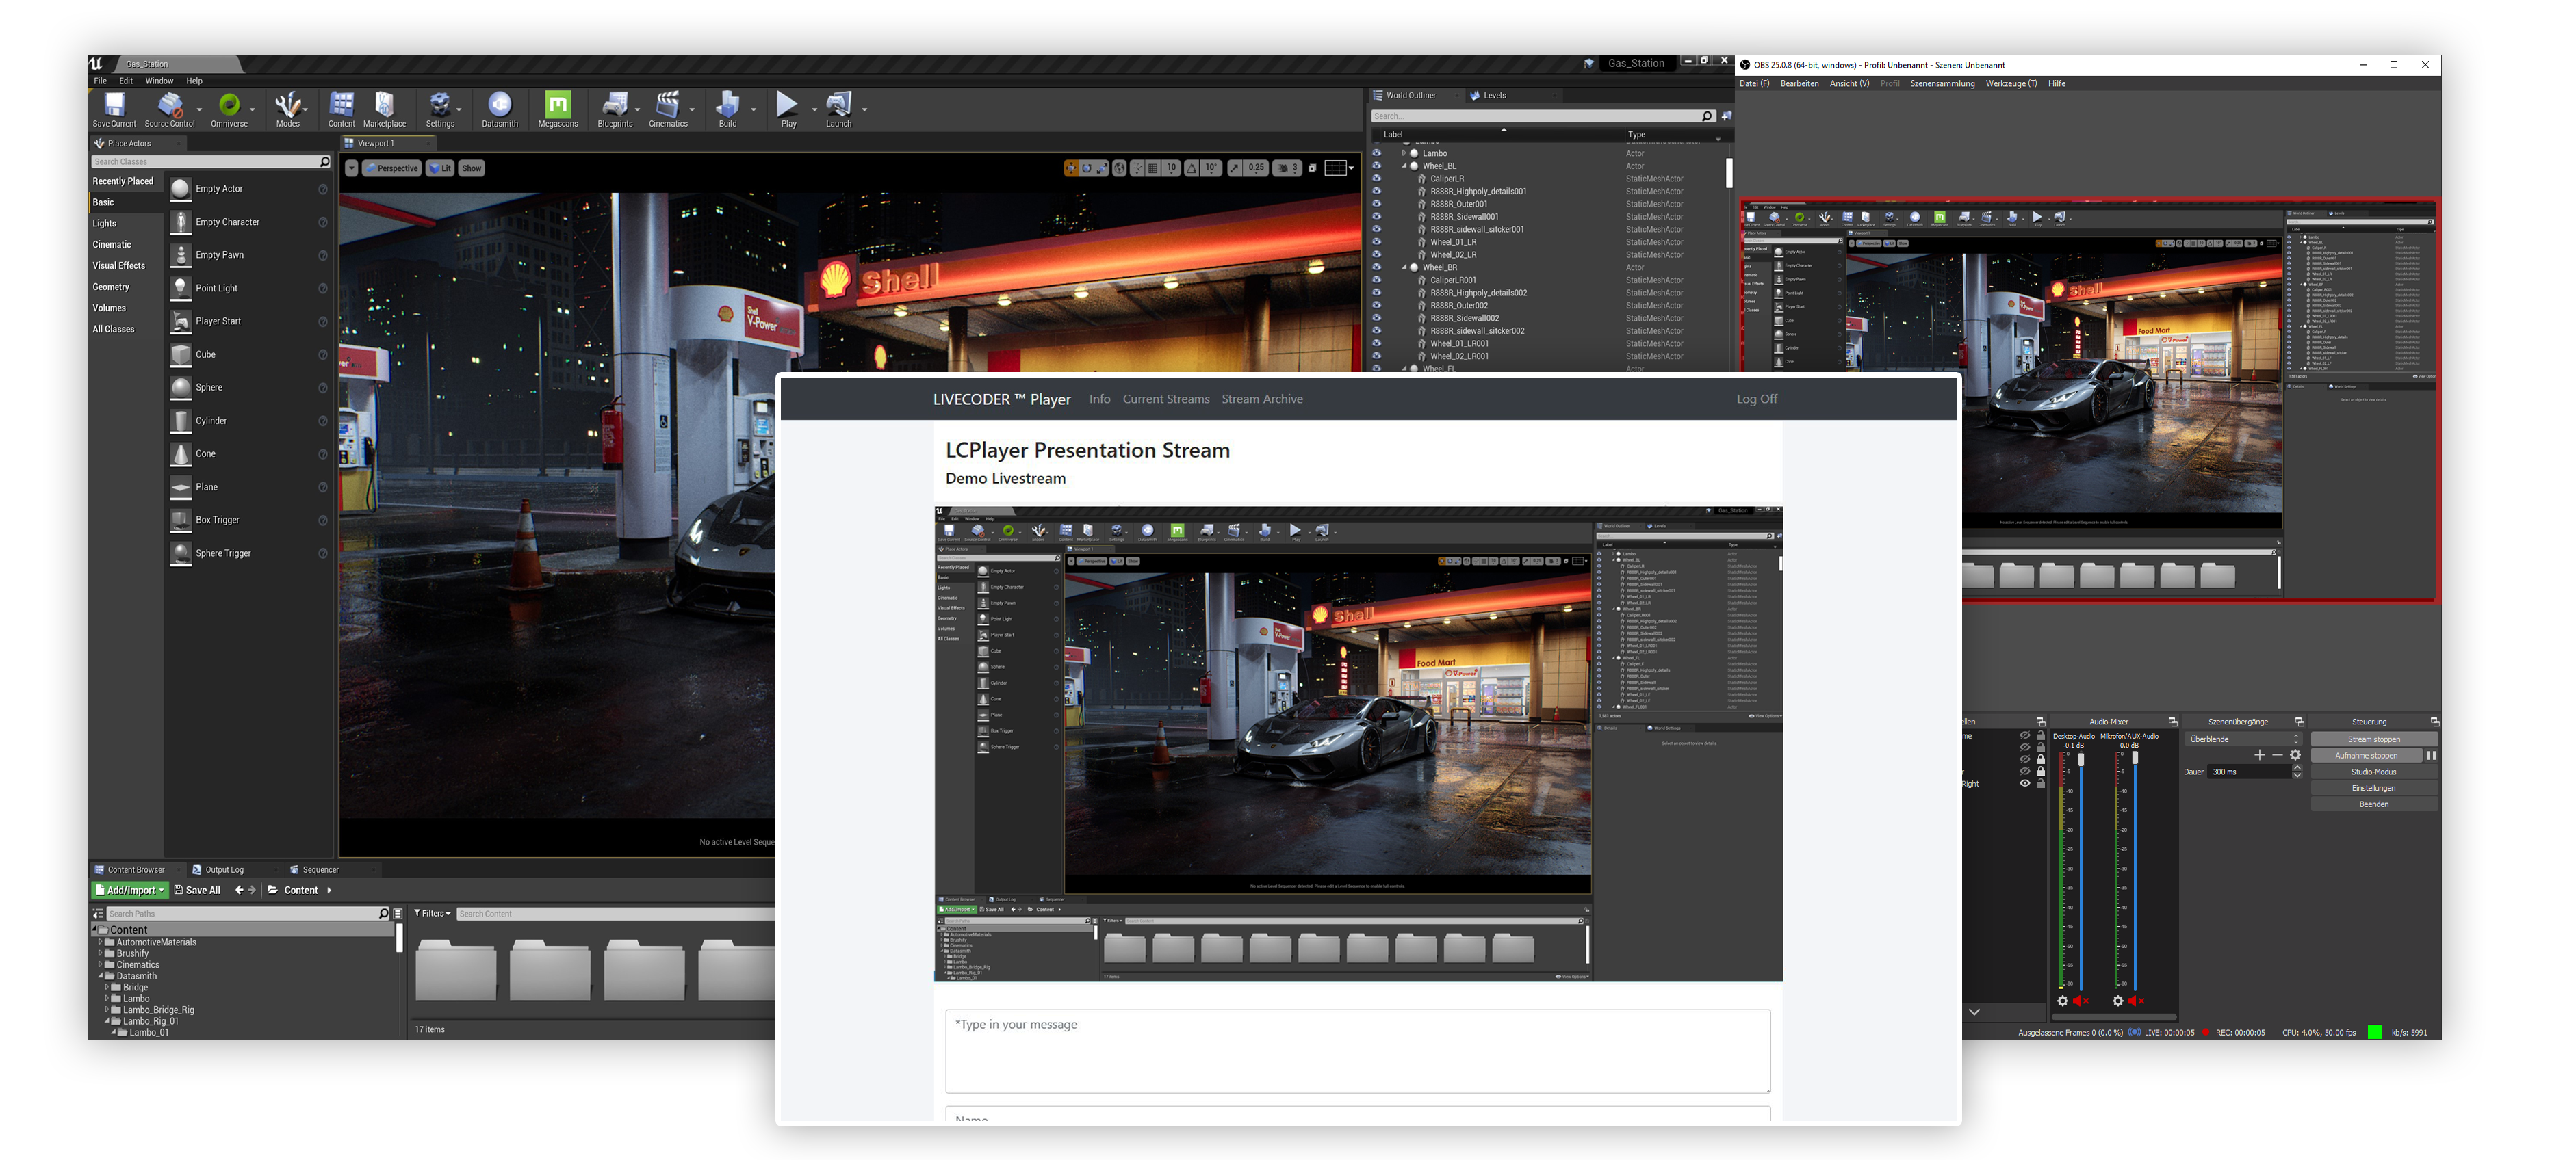Open Datei (F) menu in OBS
The height and width of the screenshot is (1160, 2576).
pos(1754,84)
